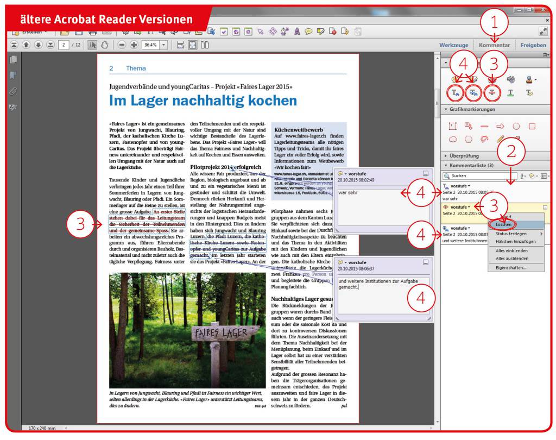
Task: Open the Freigeben pane
Action: coord(533,45)
